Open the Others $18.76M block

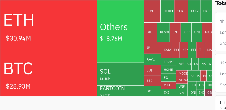coord(121,31)
